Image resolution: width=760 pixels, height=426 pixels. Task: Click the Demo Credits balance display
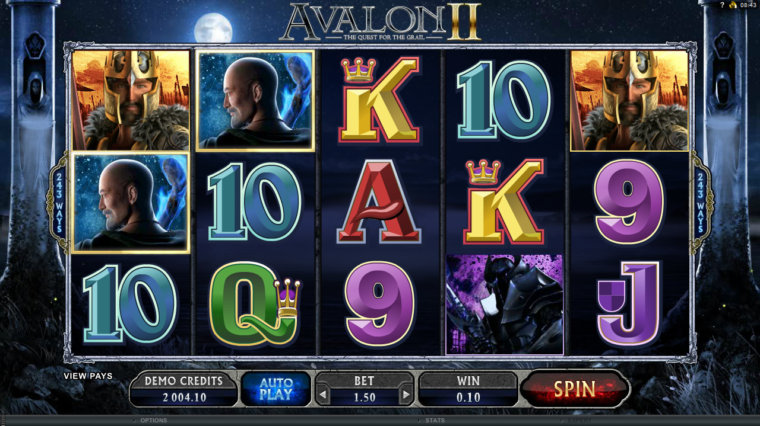coord(183,389)
